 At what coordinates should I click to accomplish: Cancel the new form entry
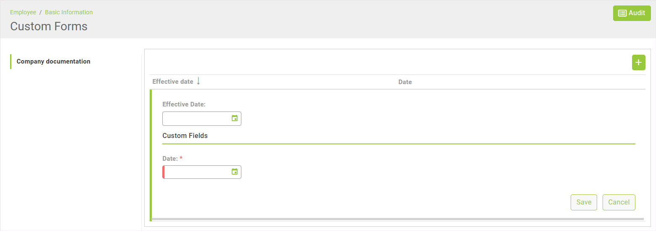click(619, 202)
